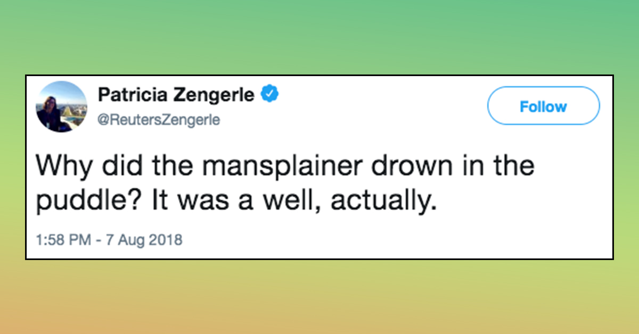The height and width of the screenshot is (334, 639).
Task: Click Patricia Zengerle's profile avatar
Action: (61, 107)
